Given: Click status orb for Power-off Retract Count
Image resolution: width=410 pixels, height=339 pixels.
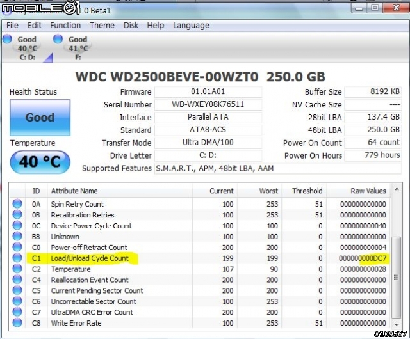Looking at the screenshot, I should pos(17,247).
